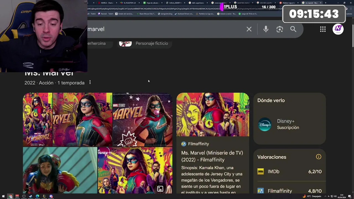This screenshot has width=354, height=199.
Task: Open the Steam icon in the taskbar
Action: 30,196
